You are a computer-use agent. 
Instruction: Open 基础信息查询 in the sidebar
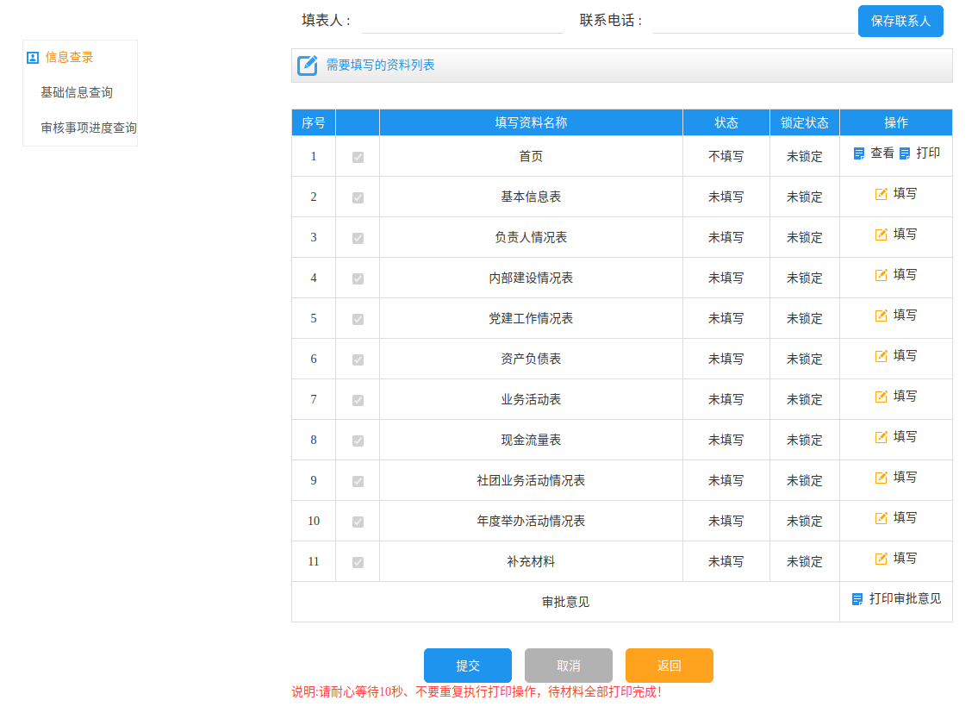77,92
